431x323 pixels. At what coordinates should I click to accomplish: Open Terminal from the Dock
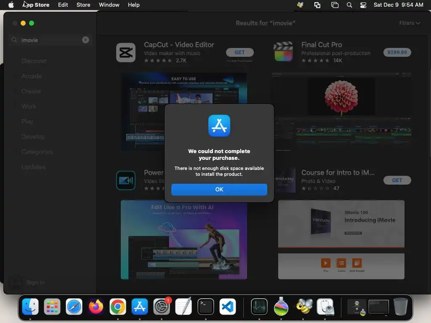click(205, 307)
